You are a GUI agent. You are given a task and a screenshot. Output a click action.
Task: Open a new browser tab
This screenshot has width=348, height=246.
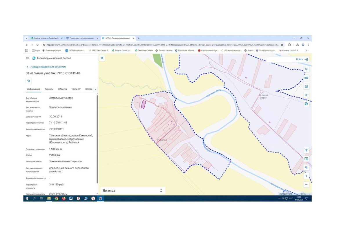click(x=139, y=38)
